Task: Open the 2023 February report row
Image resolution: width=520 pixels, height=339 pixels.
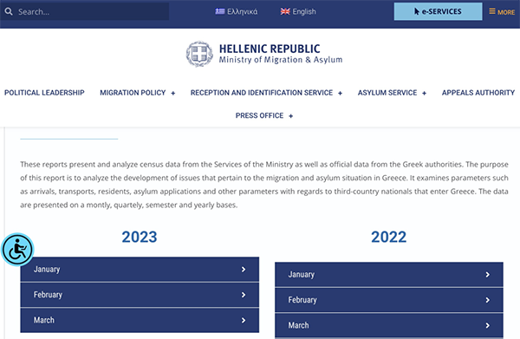Action: 140,295
